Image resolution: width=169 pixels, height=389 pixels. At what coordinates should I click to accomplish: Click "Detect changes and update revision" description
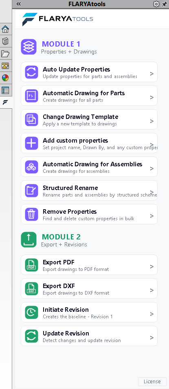[x=82, y=340]
